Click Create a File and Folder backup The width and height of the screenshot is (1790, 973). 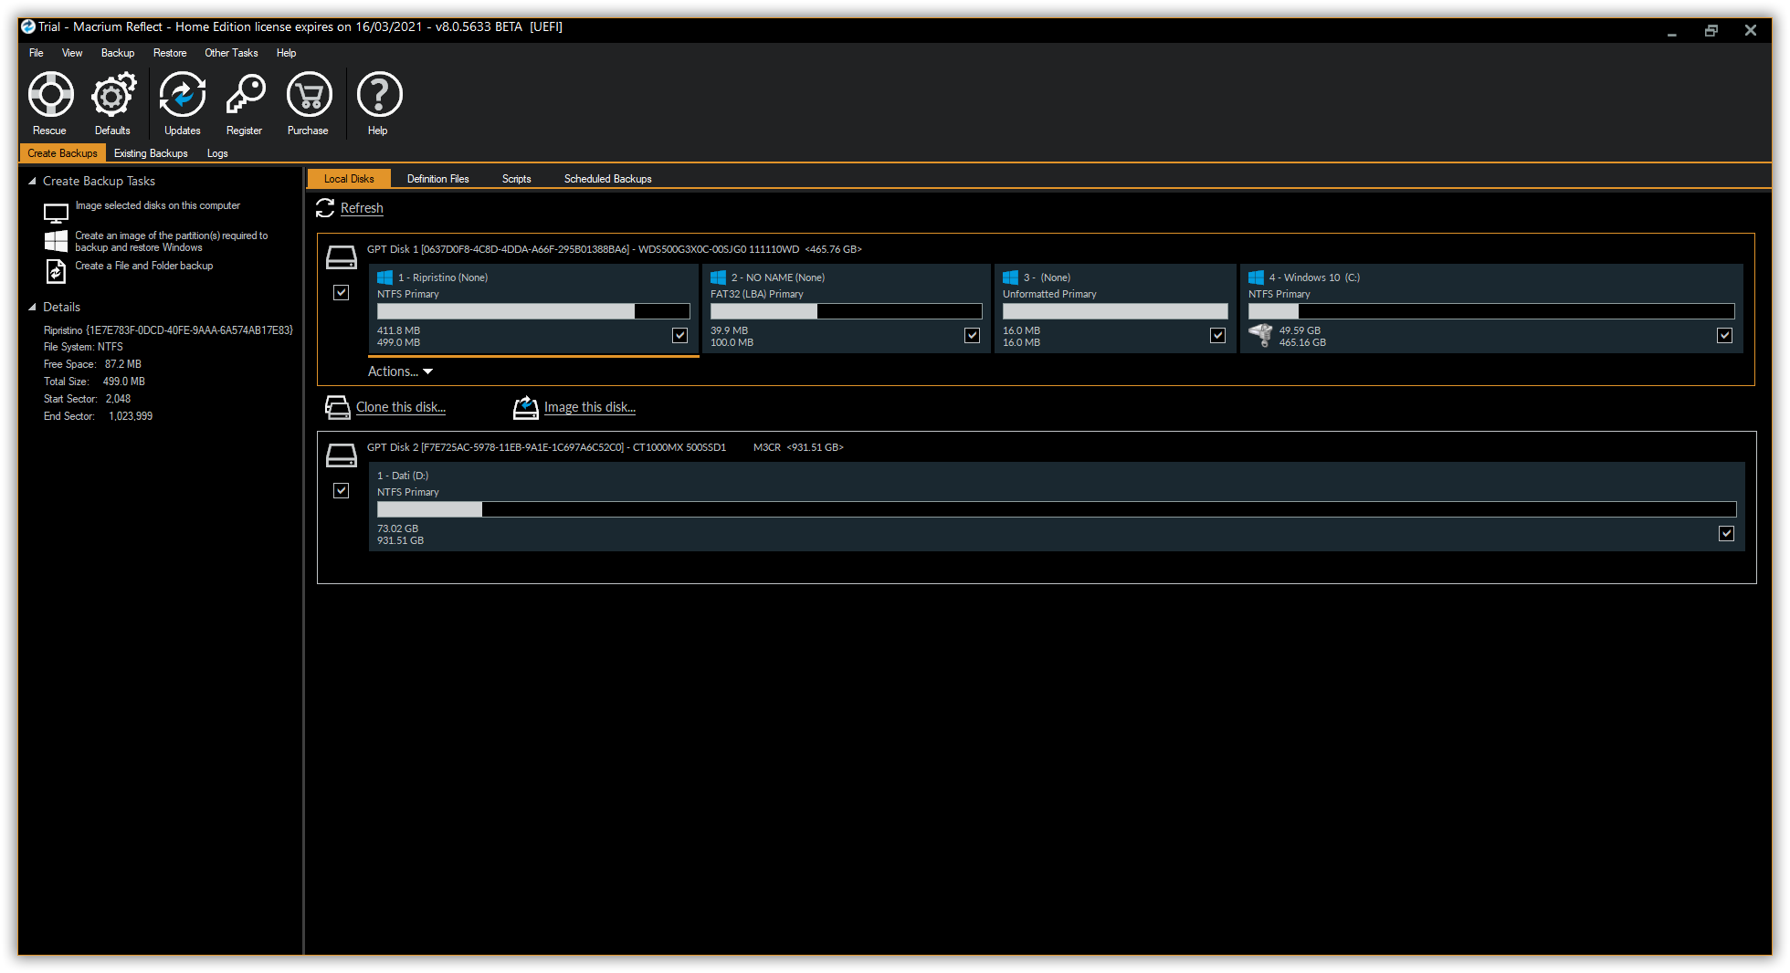click(144, 266)
